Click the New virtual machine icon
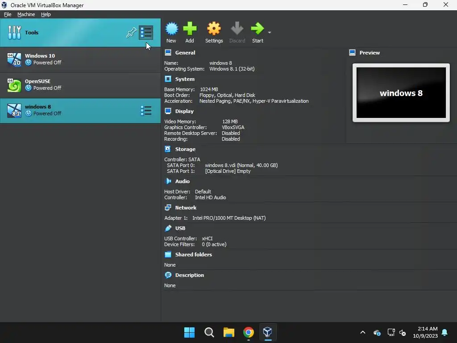 click(171, 29)
